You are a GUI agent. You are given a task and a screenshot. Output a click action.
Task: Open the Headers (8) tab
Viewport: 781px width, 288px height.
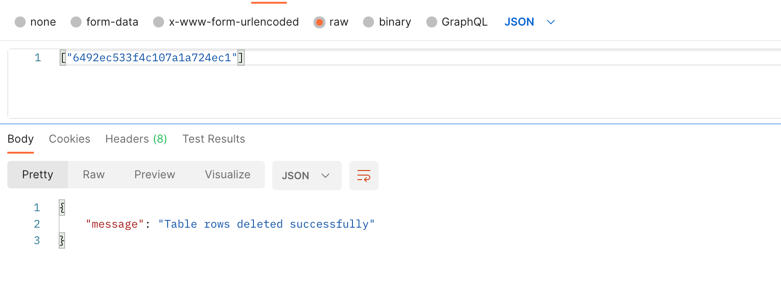tap(136, 139)
